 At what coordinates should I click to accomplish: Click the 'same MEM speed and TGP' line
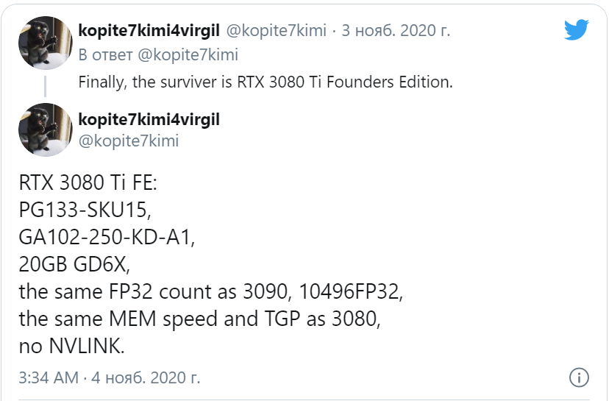pos(199,319)
